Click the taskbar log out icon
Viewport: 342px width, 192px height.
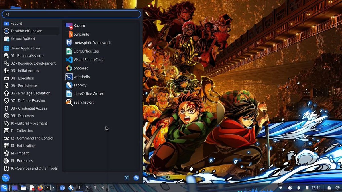pos(338,188)
